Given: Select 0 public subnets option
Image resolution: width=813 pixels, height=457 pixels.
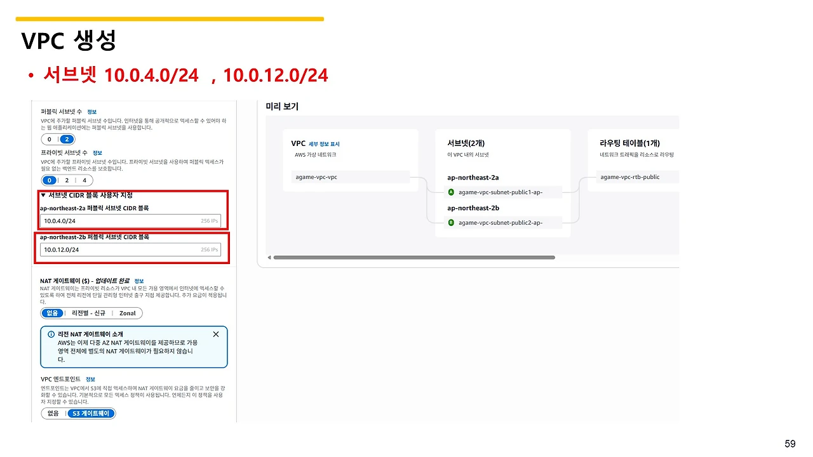Looking at the screenshot, I should click(x=50, y=139).
